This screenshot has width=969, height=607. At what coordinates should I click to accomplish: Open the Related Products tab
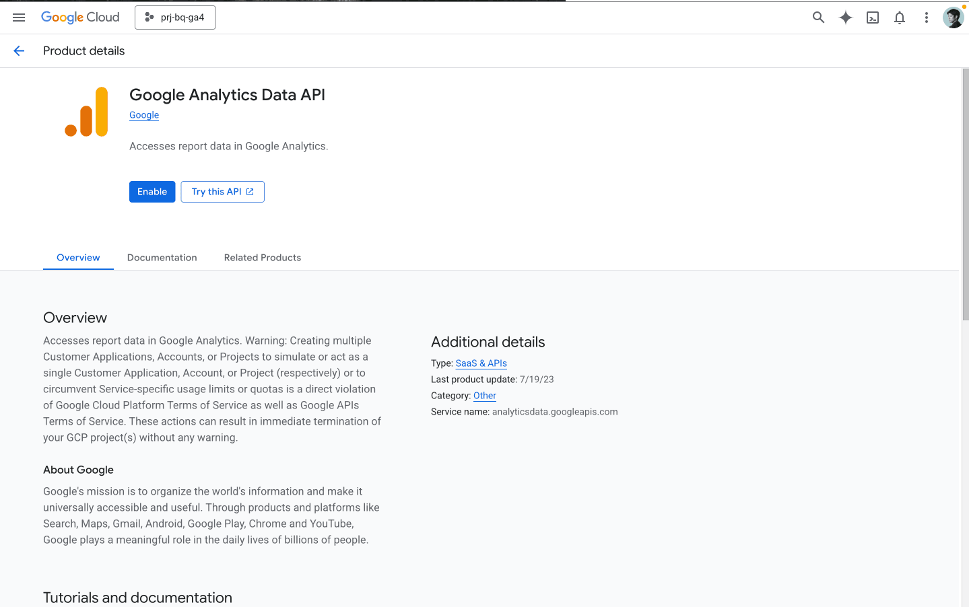click(262, 257)
